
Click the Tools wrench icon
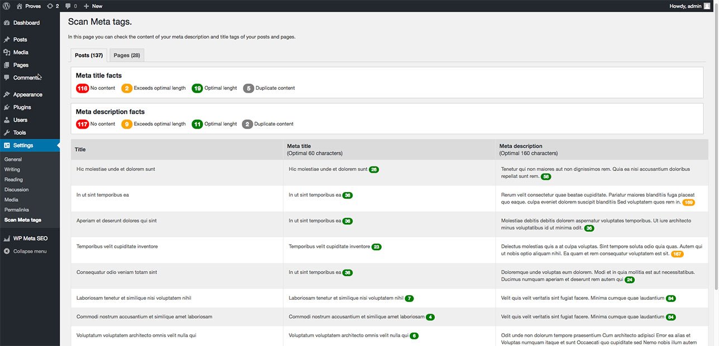pos(7,133)
